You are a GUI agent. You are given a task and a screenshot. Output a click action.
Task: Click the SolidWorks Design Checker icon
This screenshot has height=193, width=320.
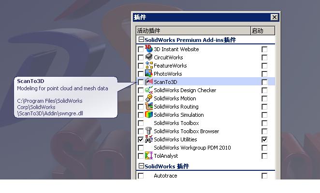(x=149, y=90)
